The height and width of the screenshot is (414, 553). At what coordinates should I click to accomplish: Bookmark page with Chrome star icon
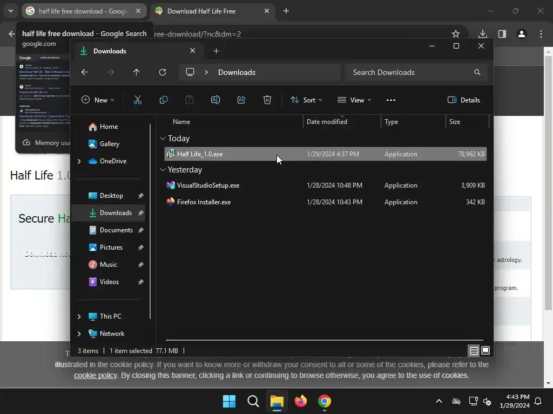[456, 34]
